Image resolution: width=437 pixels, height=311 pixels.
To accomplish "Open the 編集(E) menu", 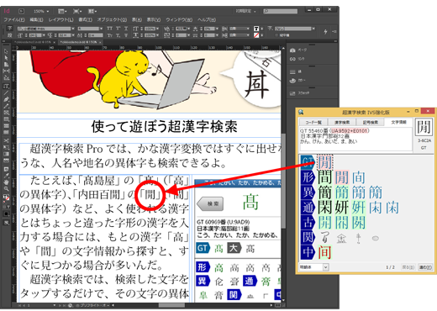I will (x=36, y=19).
